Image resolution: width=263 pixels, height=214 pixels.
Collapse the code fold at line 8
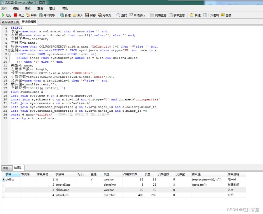pos(9,54)
